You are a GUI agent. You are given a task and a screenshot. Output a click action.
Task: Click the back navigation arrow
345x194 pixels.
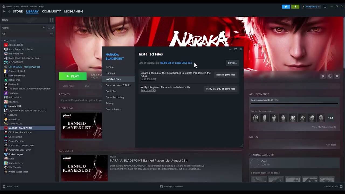(4, 12)
